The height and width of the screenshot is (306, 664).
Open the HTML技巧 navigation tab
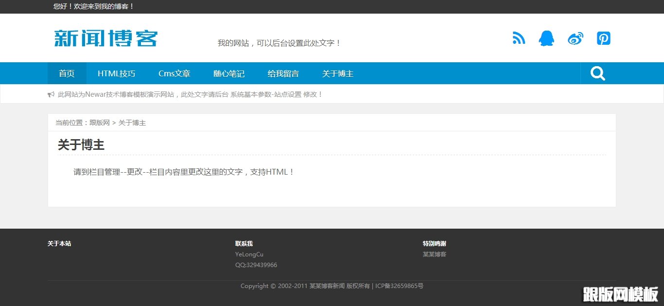click(116, 73)
